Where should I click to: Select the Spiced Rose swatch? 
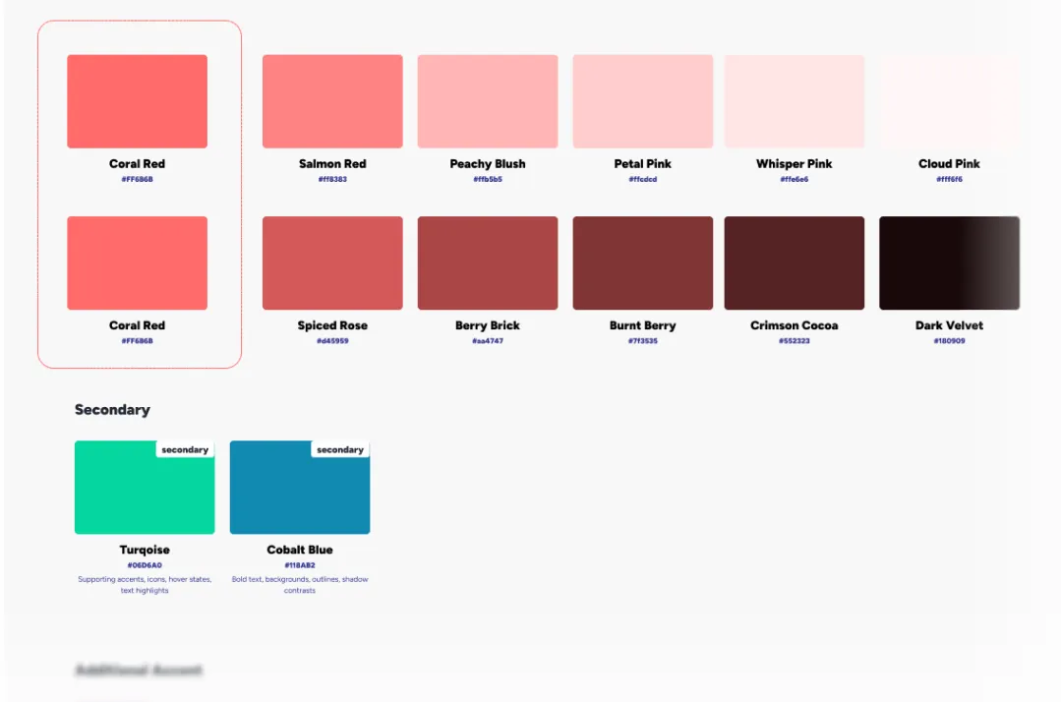coord(331,262)
